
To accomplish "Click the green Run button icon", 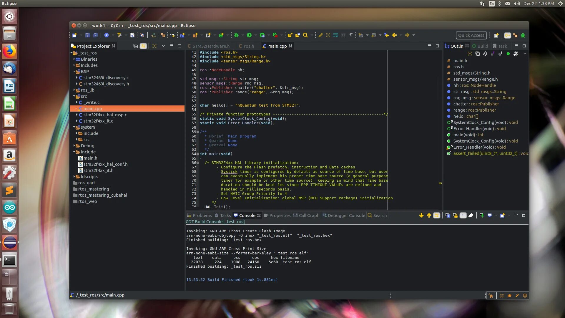I will (x=249, y=35).
